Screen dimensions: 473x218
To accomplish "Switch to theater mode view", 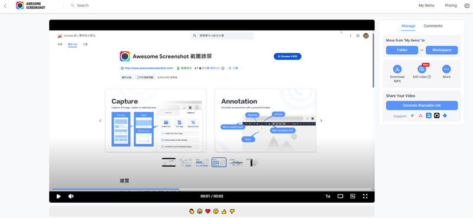I will pyautogui.click(x=341, y=196).
